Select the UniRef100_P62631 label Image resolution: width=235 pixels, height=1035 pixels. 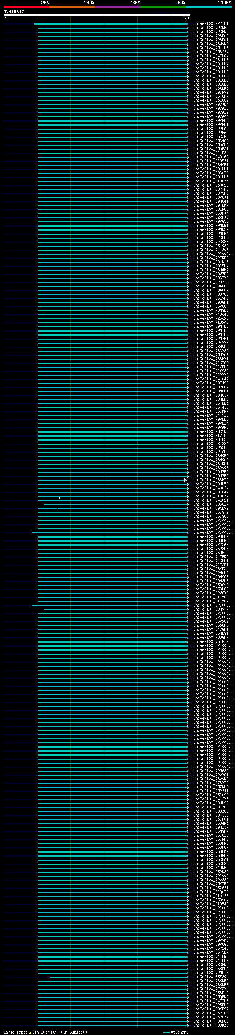pos(210,888)
